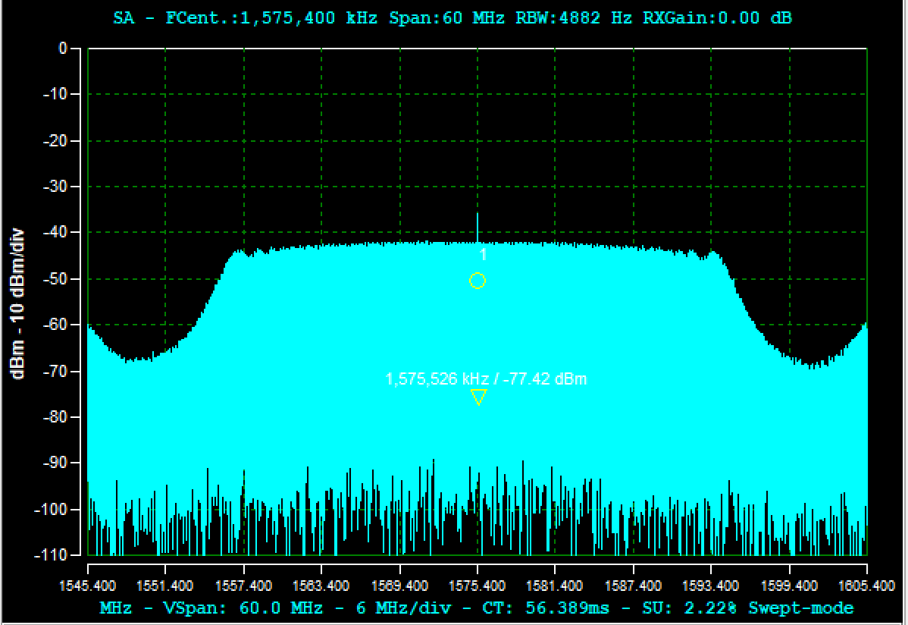This screenshot has width=908, height=625.
Task: Click the 1563.400 frequency axis label
Action: point(321,586)
